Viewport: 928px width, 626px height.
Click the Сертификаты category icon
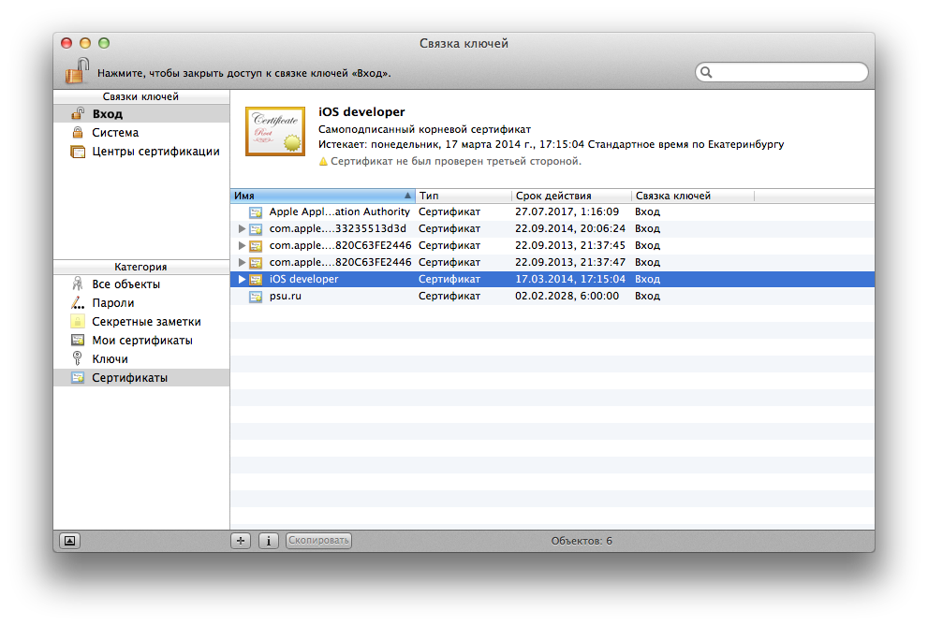(x=78, y=377)
